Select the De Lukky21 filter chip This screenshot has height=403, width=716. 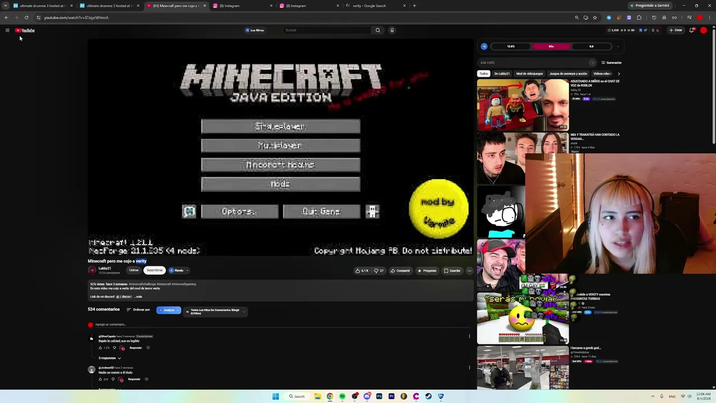tap(502, 73)
